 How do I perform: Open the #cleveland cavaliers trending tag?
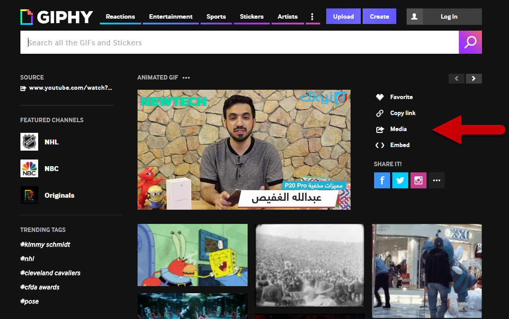50,273
